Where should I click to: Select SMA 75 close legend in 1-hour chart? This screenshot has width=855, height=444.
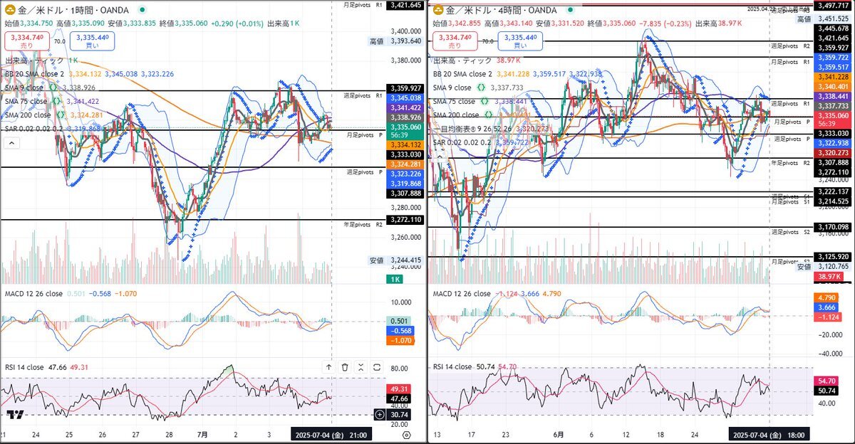26,101
